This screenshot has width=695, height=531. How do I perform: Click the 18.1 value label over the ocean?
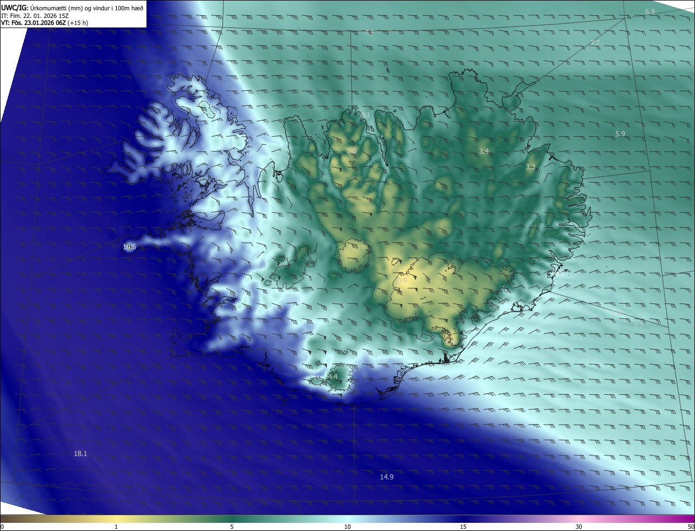[x=80, y=453]
